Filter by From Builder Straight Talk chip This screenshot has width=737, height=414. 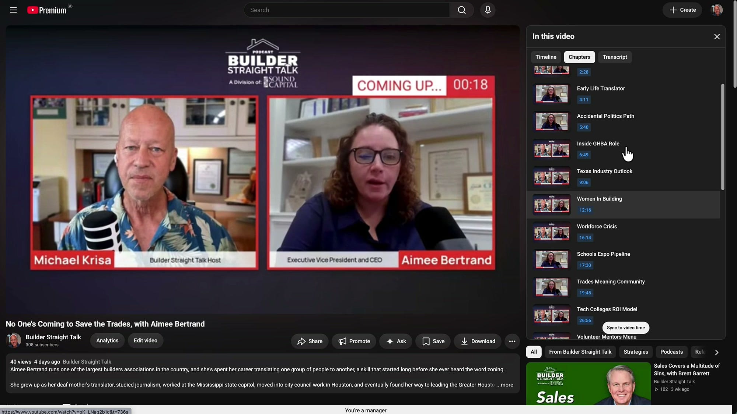click(580, 352)
